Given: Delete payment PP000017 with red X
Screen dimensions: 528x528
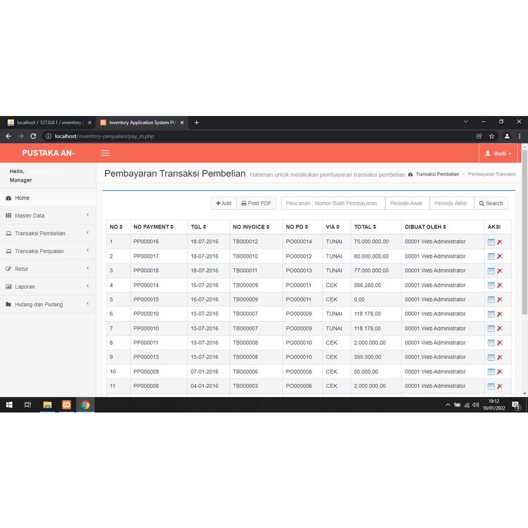Looking at the screenshot, I should pos(500,256).
